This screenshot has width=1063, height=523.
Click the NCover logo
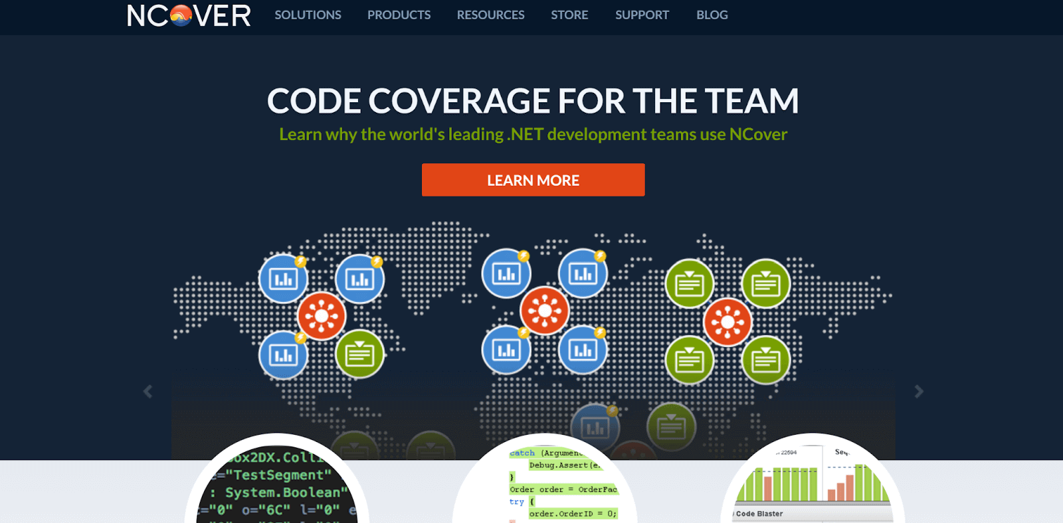[x=189, y=15]
